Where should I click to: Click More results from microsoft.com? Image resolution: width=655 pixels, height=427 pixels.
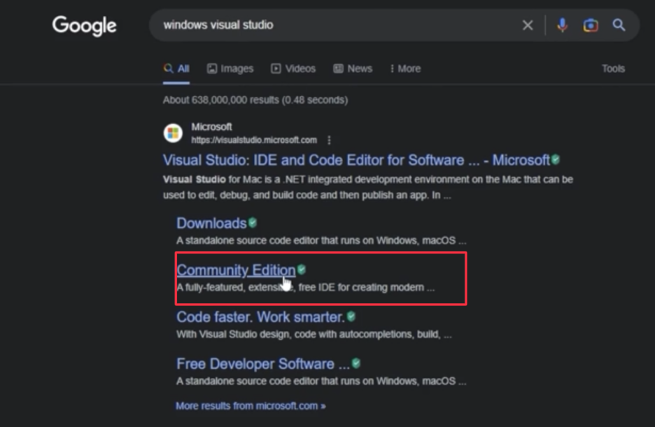click(x=251, y=406)
